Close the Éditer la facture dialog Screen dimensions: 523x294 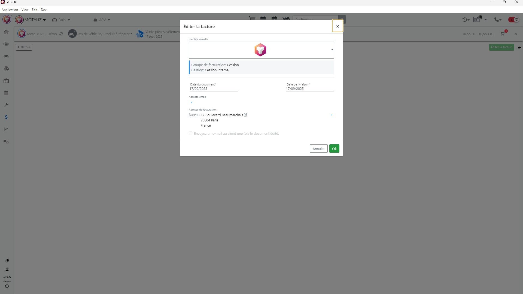point(337,26)
